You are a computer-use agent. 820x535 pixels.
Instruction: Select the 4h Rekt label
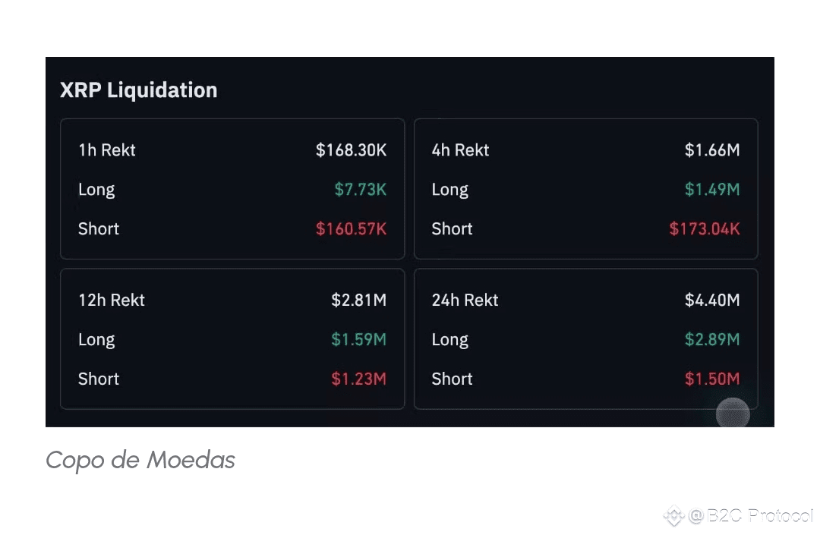click(460, 150)
